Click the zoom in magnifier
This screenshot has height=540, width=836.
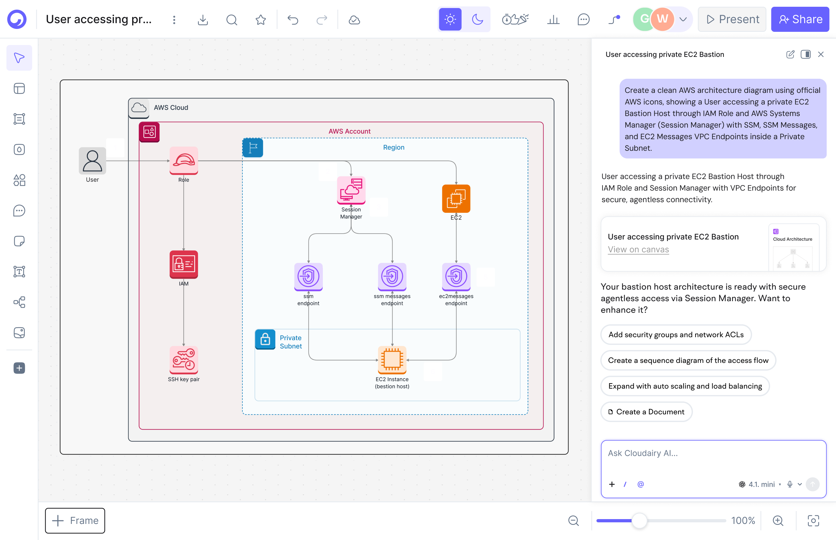pyautogui.click(x=777, y=520)
